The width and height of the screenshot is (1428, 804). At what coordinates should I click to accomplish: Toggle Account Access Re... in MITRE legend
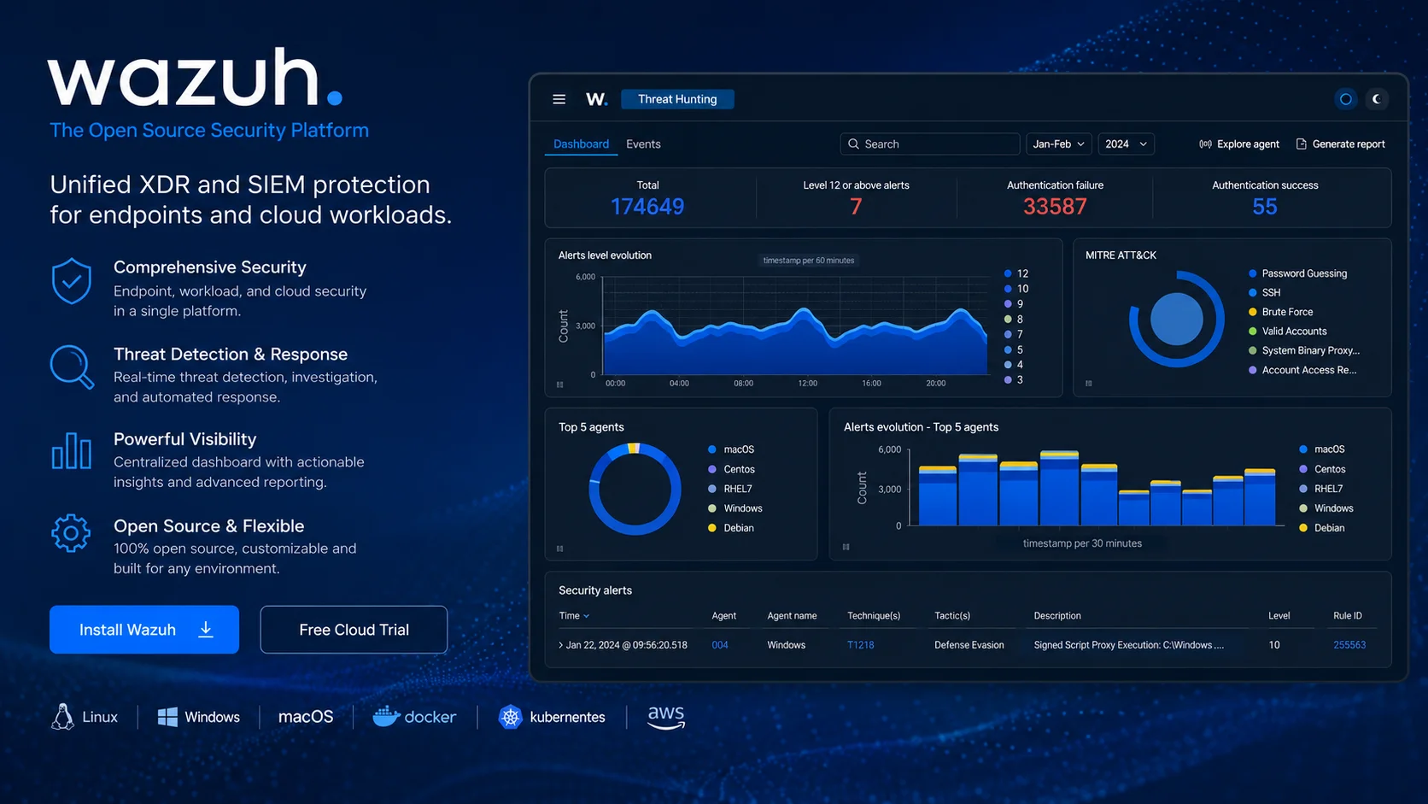pos(1302,370)
